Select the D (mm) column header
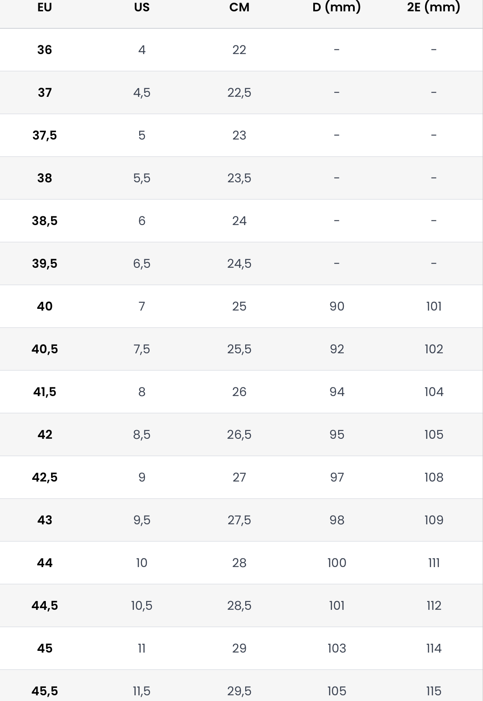Image resolution: width=483 pixels, height=701 pixels. coord(336,7)
